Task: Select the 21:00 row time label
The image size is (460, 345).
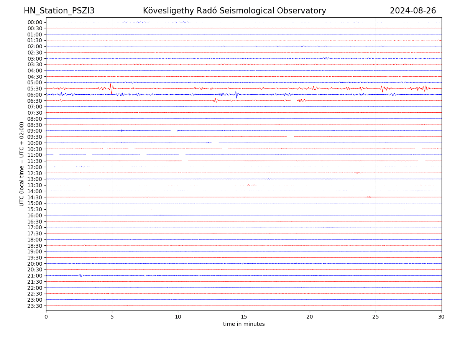Action: (35, 276)
